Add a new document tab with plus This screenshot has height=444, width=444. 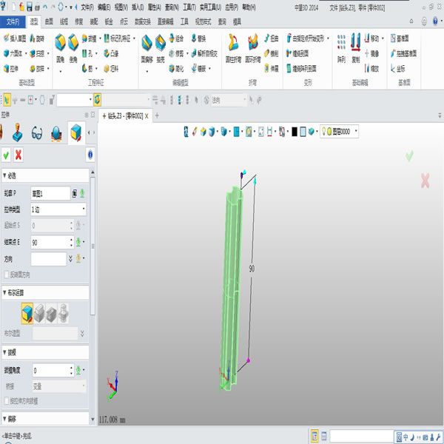pos(157,115)
